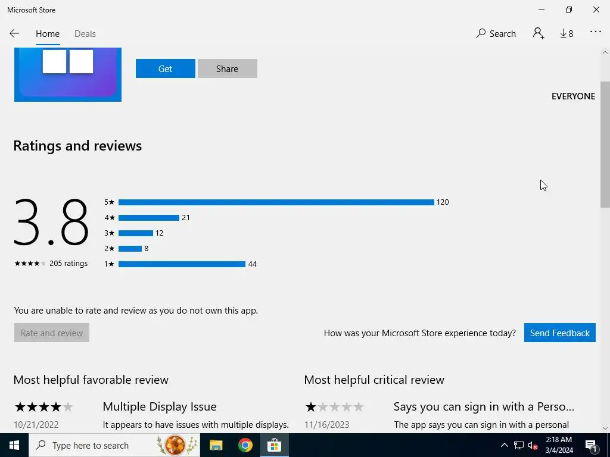Screen dimensions: 610x457
Task: Click the scrollbar up arrow
Action: (605, 52)
